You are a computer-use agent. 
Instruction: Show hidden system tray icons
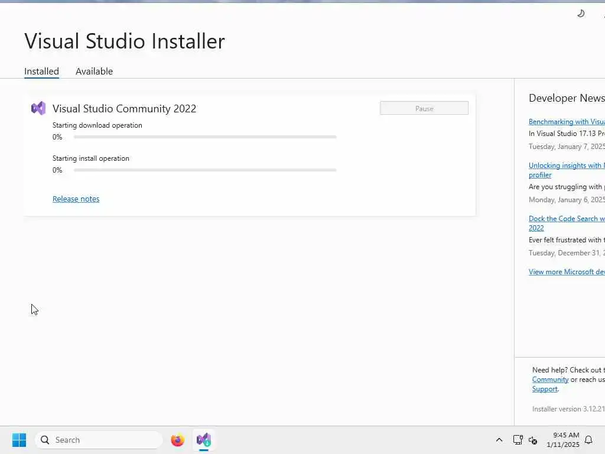(499, 440)
